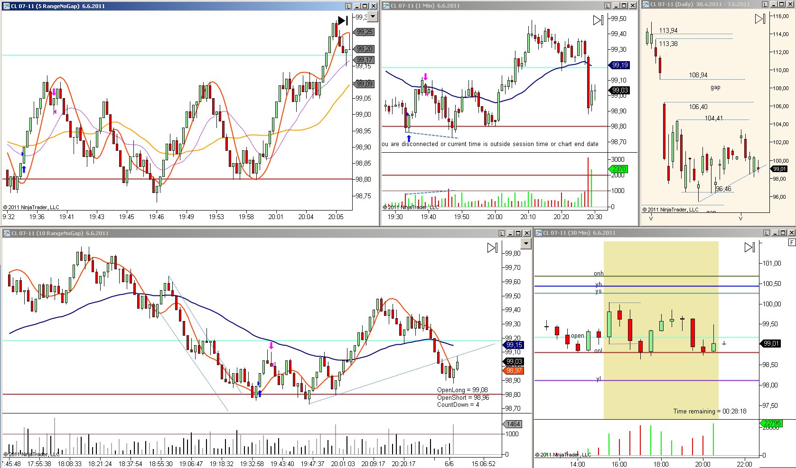Toggle the L link button on 5 RangeNoGap window
Viewport: 796px width, 468px height.
(x=348, y=6)
